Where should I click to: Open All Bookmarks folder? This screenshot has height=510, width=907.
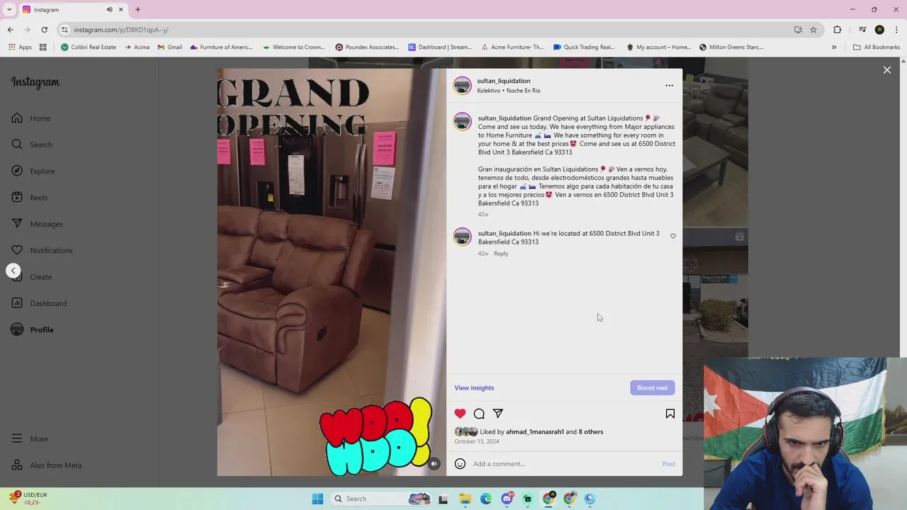[x=877, y=47]
